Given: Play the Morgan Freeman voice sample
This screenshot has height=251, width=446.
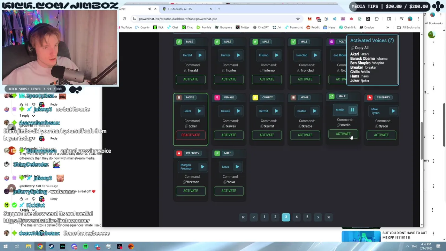Looking at the screenshot, I should (202, 167).
